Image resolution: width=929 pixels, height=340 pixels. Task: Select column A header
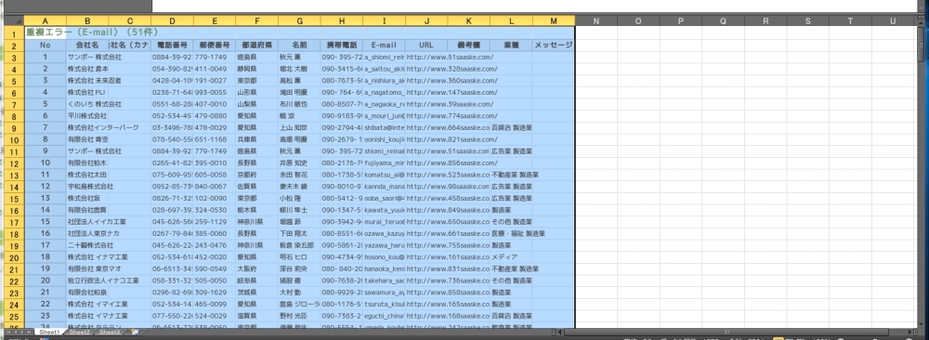[x=46, y=20]
